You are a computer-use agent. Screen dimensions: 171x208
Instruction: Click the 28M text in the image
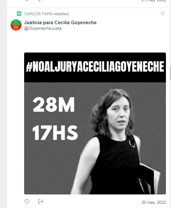point(54,105)
